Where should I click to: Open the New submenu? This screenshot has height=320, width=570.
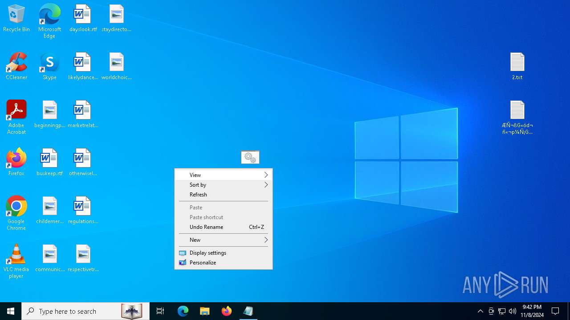point(224,240)
